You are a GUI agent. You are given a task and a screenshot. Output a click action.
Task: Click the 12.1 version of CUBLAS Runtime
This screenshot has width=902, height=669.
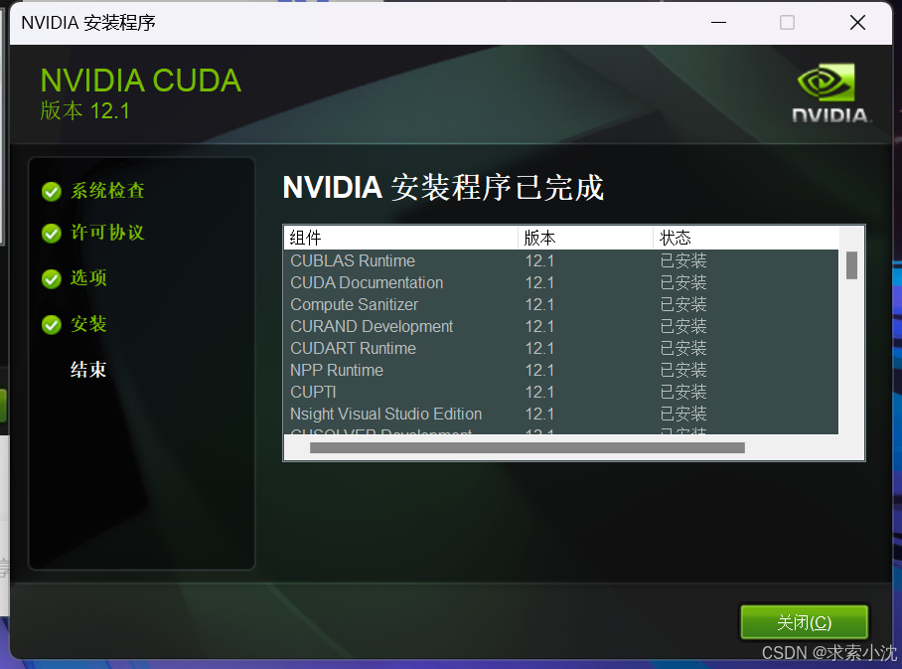pos(539,260)
